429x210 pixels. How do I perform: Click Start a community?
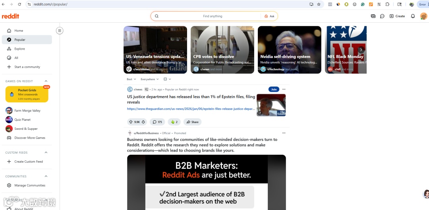click(x=27, y=67)
